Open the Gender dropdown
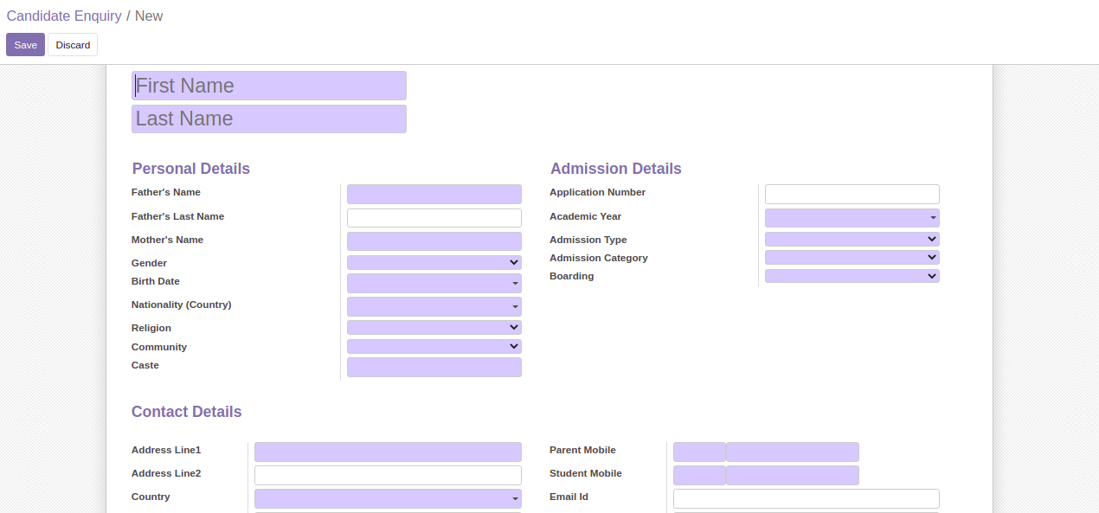Viewport: 1099px width, 513px height. pyautogui.click(x=434, y=263)
